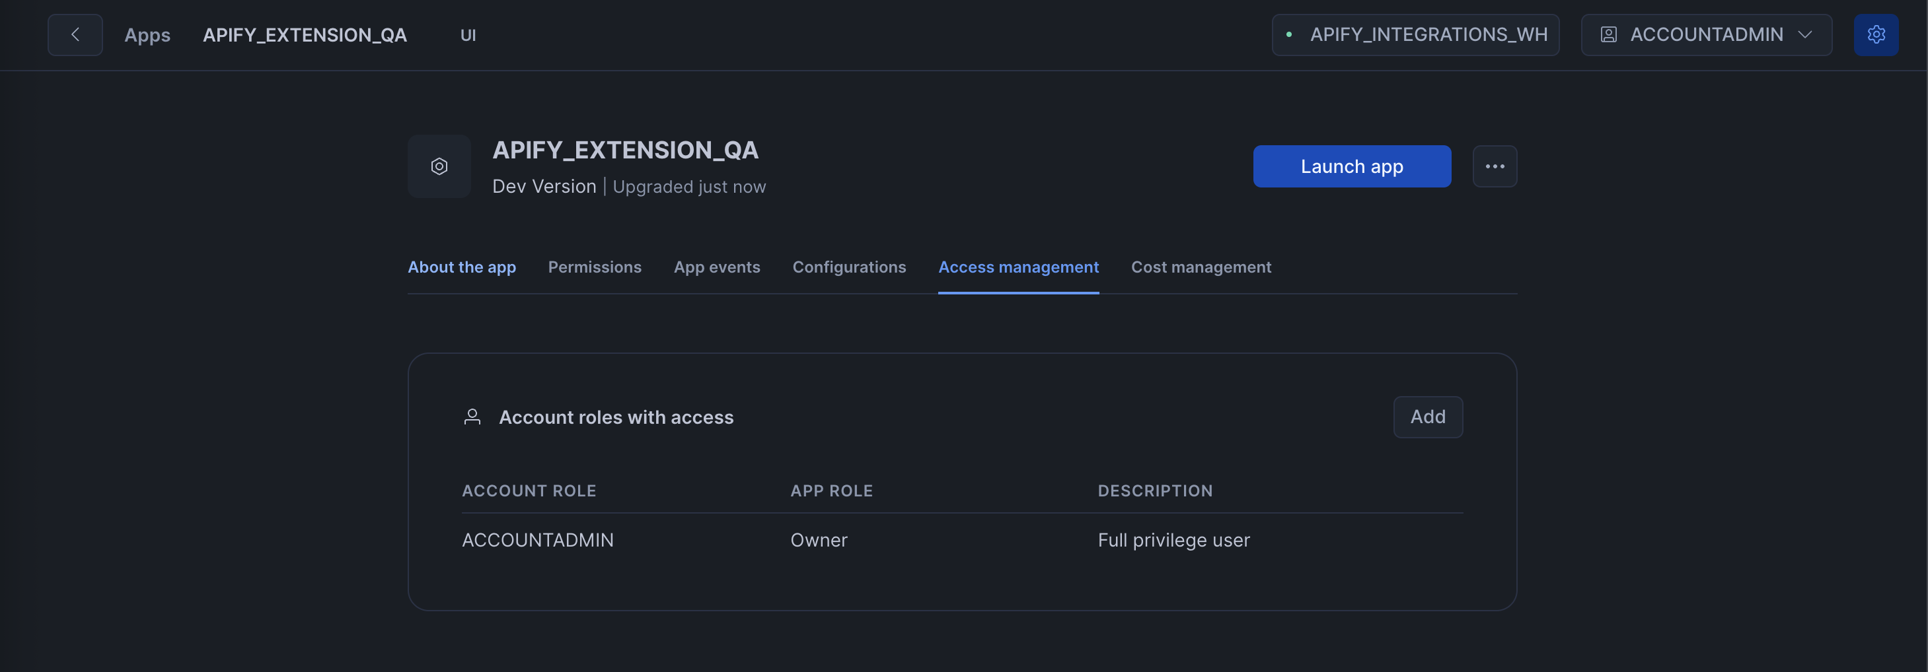Image resolution: width=1928 pixels, height=672 pixels.
Task: Open the three-dot options menu near Launch app
Action: (1495, 166)
